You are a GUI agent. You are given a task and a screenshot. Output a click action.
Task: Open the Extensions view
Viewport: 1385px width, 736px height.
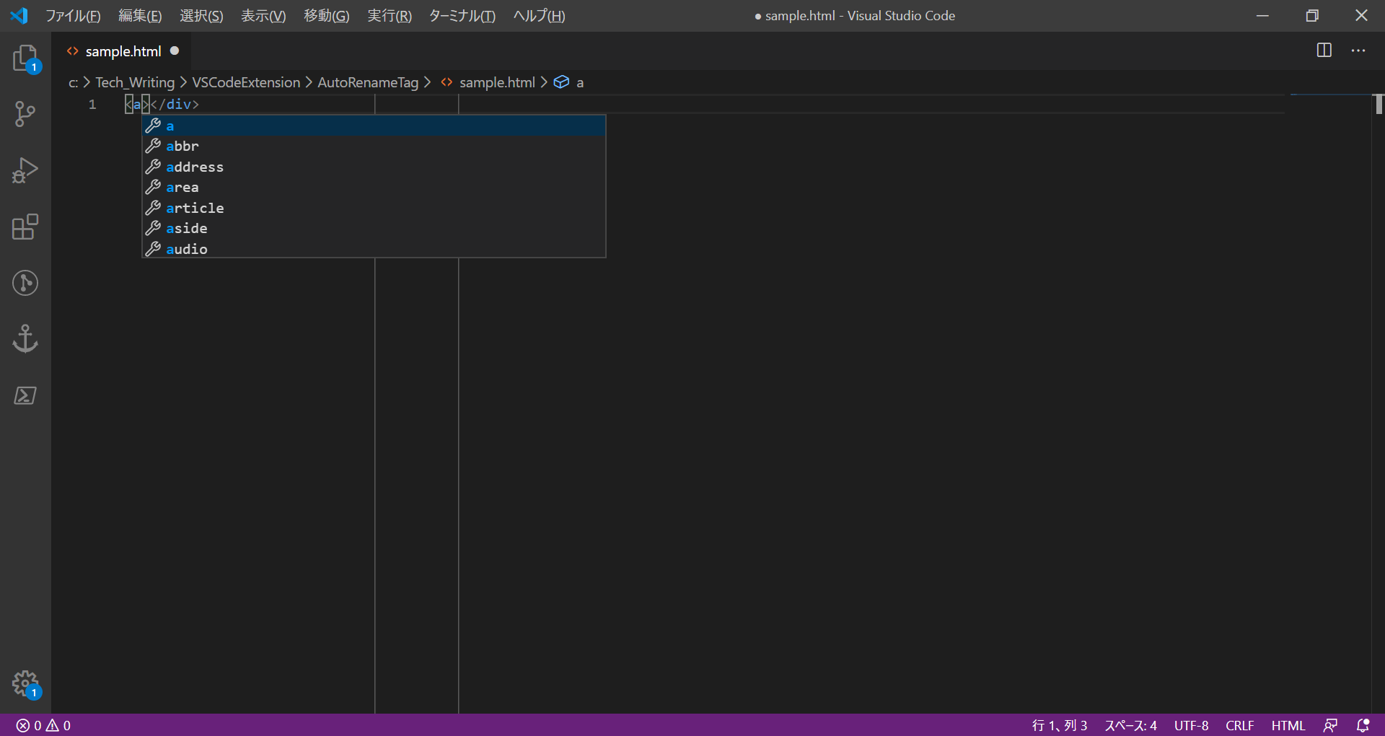25,227
